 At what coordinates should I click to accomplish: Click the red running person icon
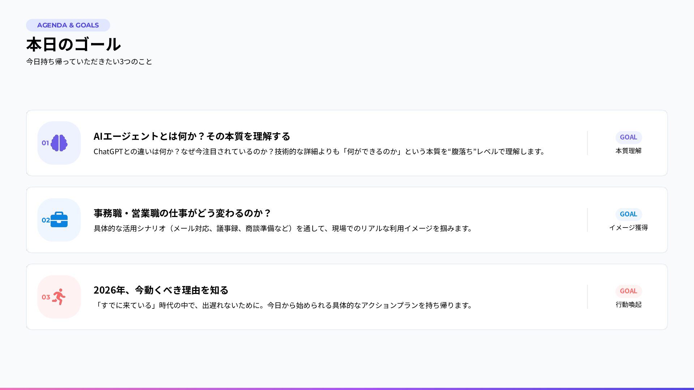pyautogui.click(x=59, y=297)
